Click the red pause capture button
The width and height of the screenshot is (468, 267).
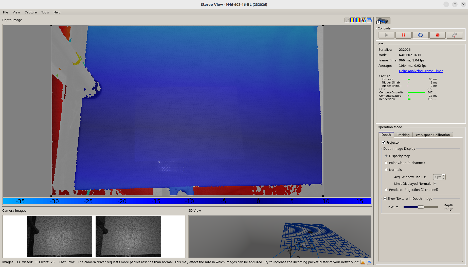403,35
